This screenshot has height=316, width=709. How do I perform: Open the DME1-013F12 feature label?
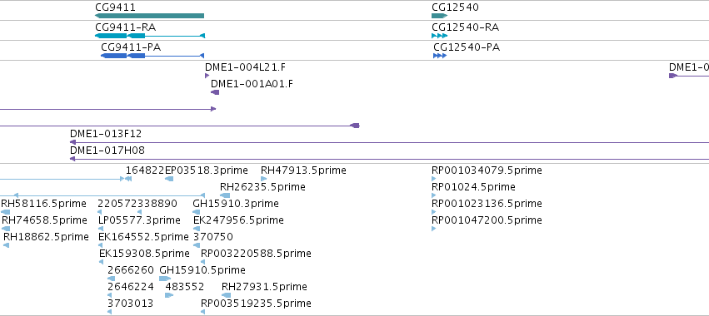[x=106, y=134]
